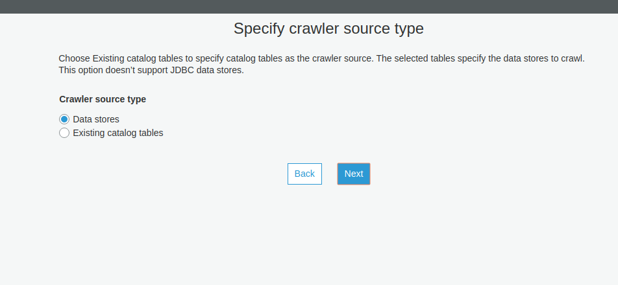This screenshot has height=285, width=618.
Task: Click the "Existing catalog tables" option label
Action: click(118, 133)
